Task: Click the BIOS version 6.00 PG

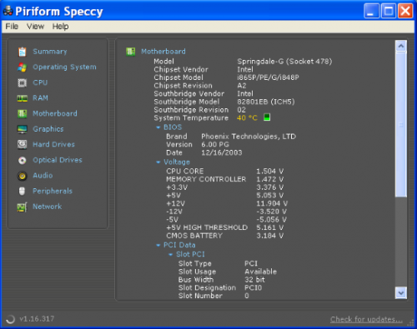Action: point(215,145)
